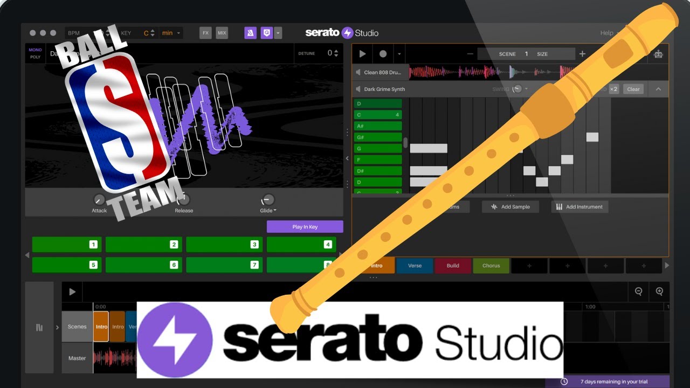The image size is (690, 388).
Task: Trigger green pad 3
Action: (x=224, y=245)
